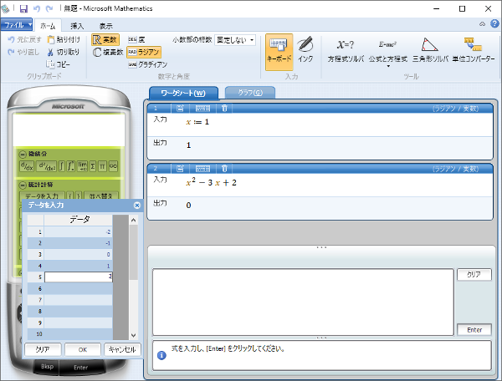This screenshot has width=502, height=381.
Task: Click クリア button beside expression input
Action: point(474,275)
